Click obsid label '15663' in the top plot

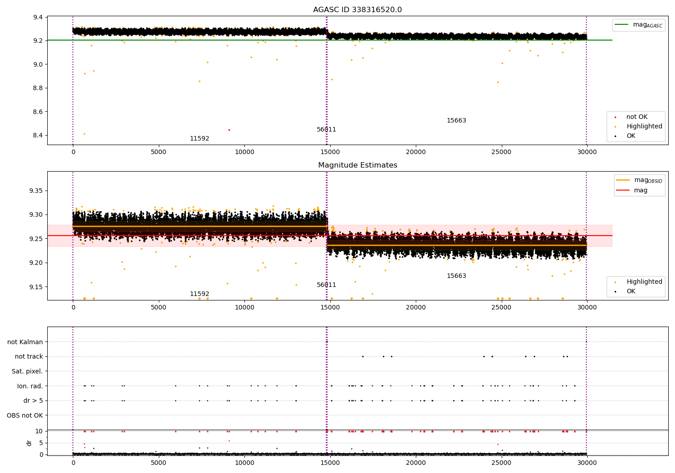click(456, 121)
